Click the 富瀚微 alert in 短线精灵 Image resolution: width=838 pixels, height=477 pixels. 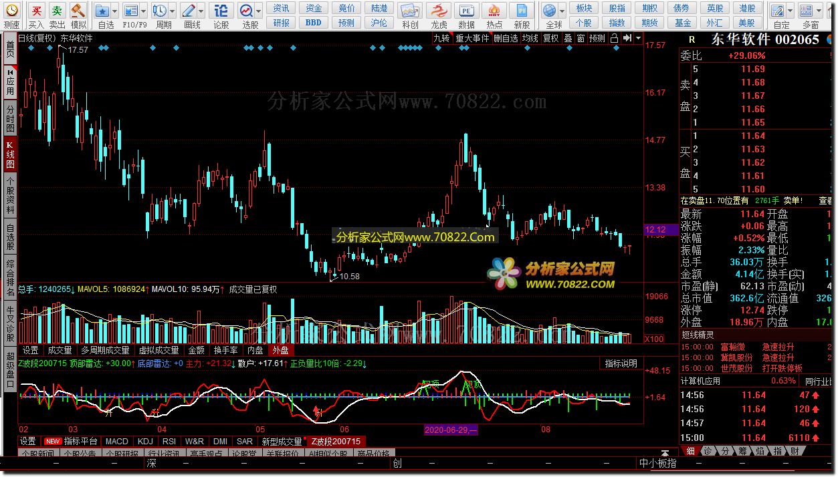(734, 347)
